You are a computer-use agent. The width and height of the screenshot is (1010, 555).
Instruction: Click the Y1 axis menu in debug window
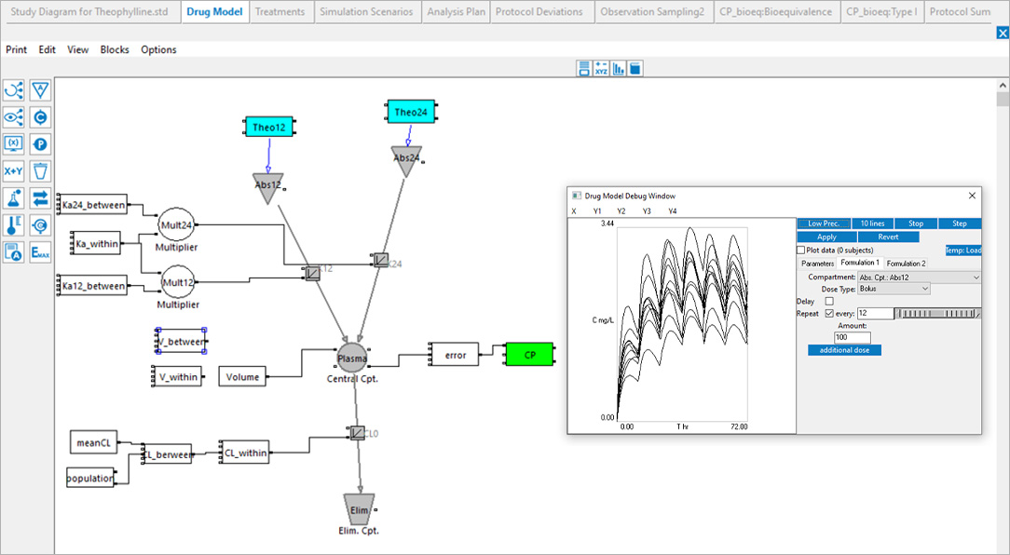tap(597, 211)
